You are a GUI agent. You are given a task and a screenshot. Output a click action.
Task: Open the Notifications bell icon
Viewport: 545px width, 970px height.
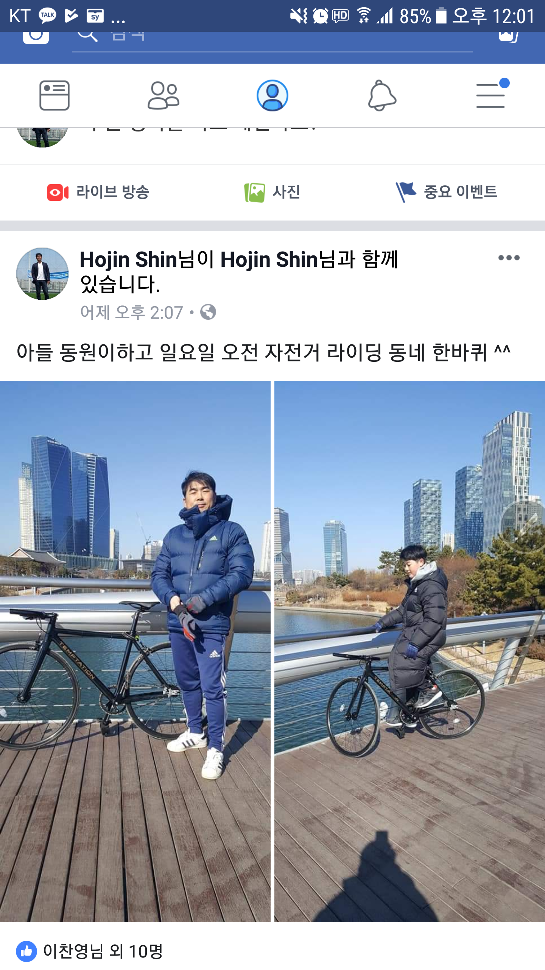(x=382, y=95)
